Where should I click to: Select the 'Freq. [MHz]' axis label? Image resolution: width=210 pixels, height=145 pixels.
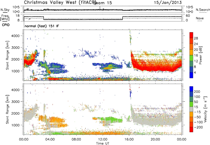5,18
